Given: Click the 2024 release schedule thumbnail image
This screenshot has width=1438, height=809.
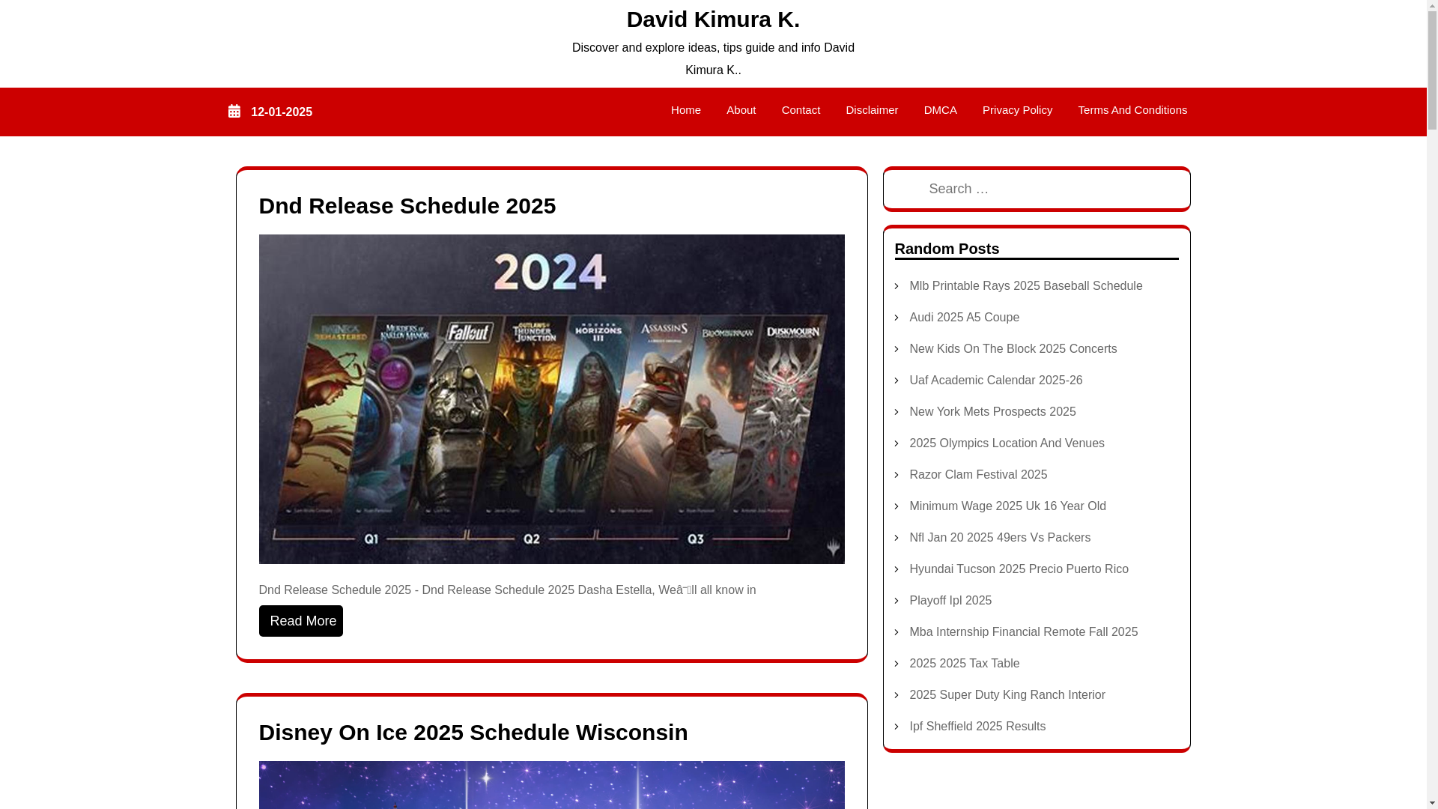Looking at the screenshot, I should click(551, 399).
